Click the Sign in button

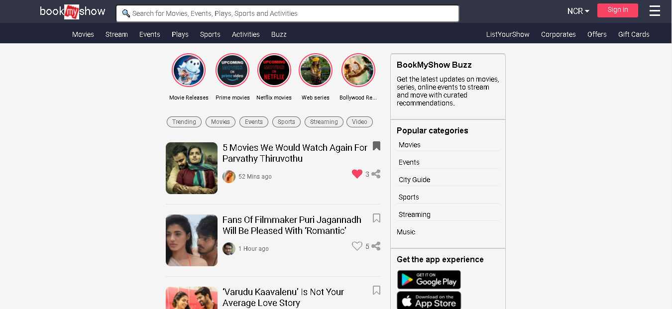tap(617, 10)
